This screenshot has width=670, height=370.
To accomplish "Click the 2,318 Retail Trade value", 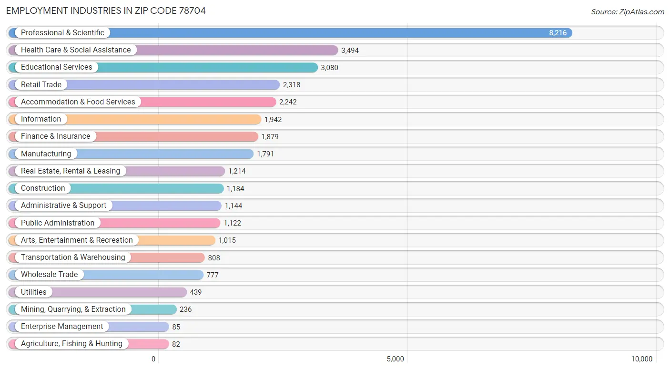I will tap(292, 85).
